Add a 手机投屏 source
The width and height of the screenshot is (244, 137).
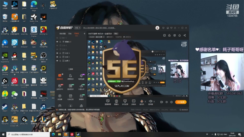(125, 102)
